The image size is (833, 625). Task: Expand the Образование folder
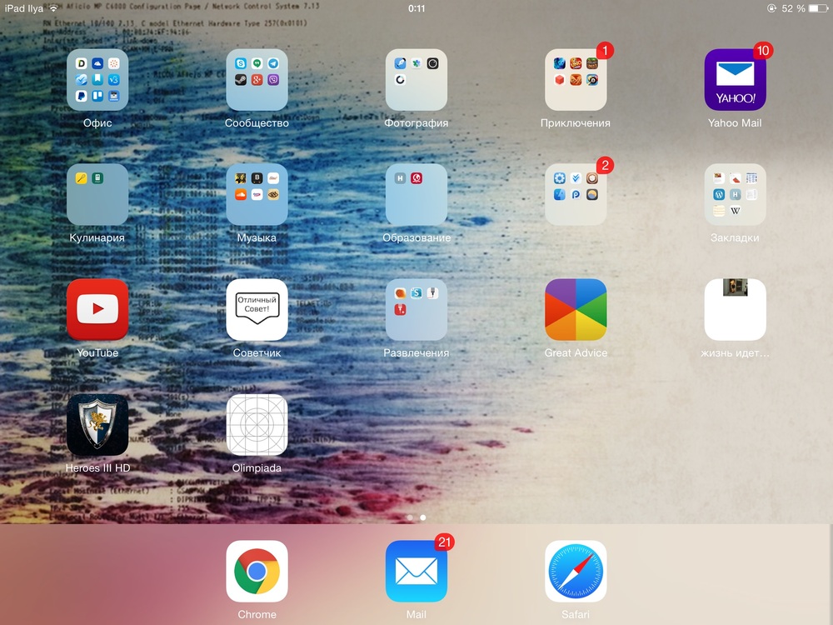click(416, 195)
